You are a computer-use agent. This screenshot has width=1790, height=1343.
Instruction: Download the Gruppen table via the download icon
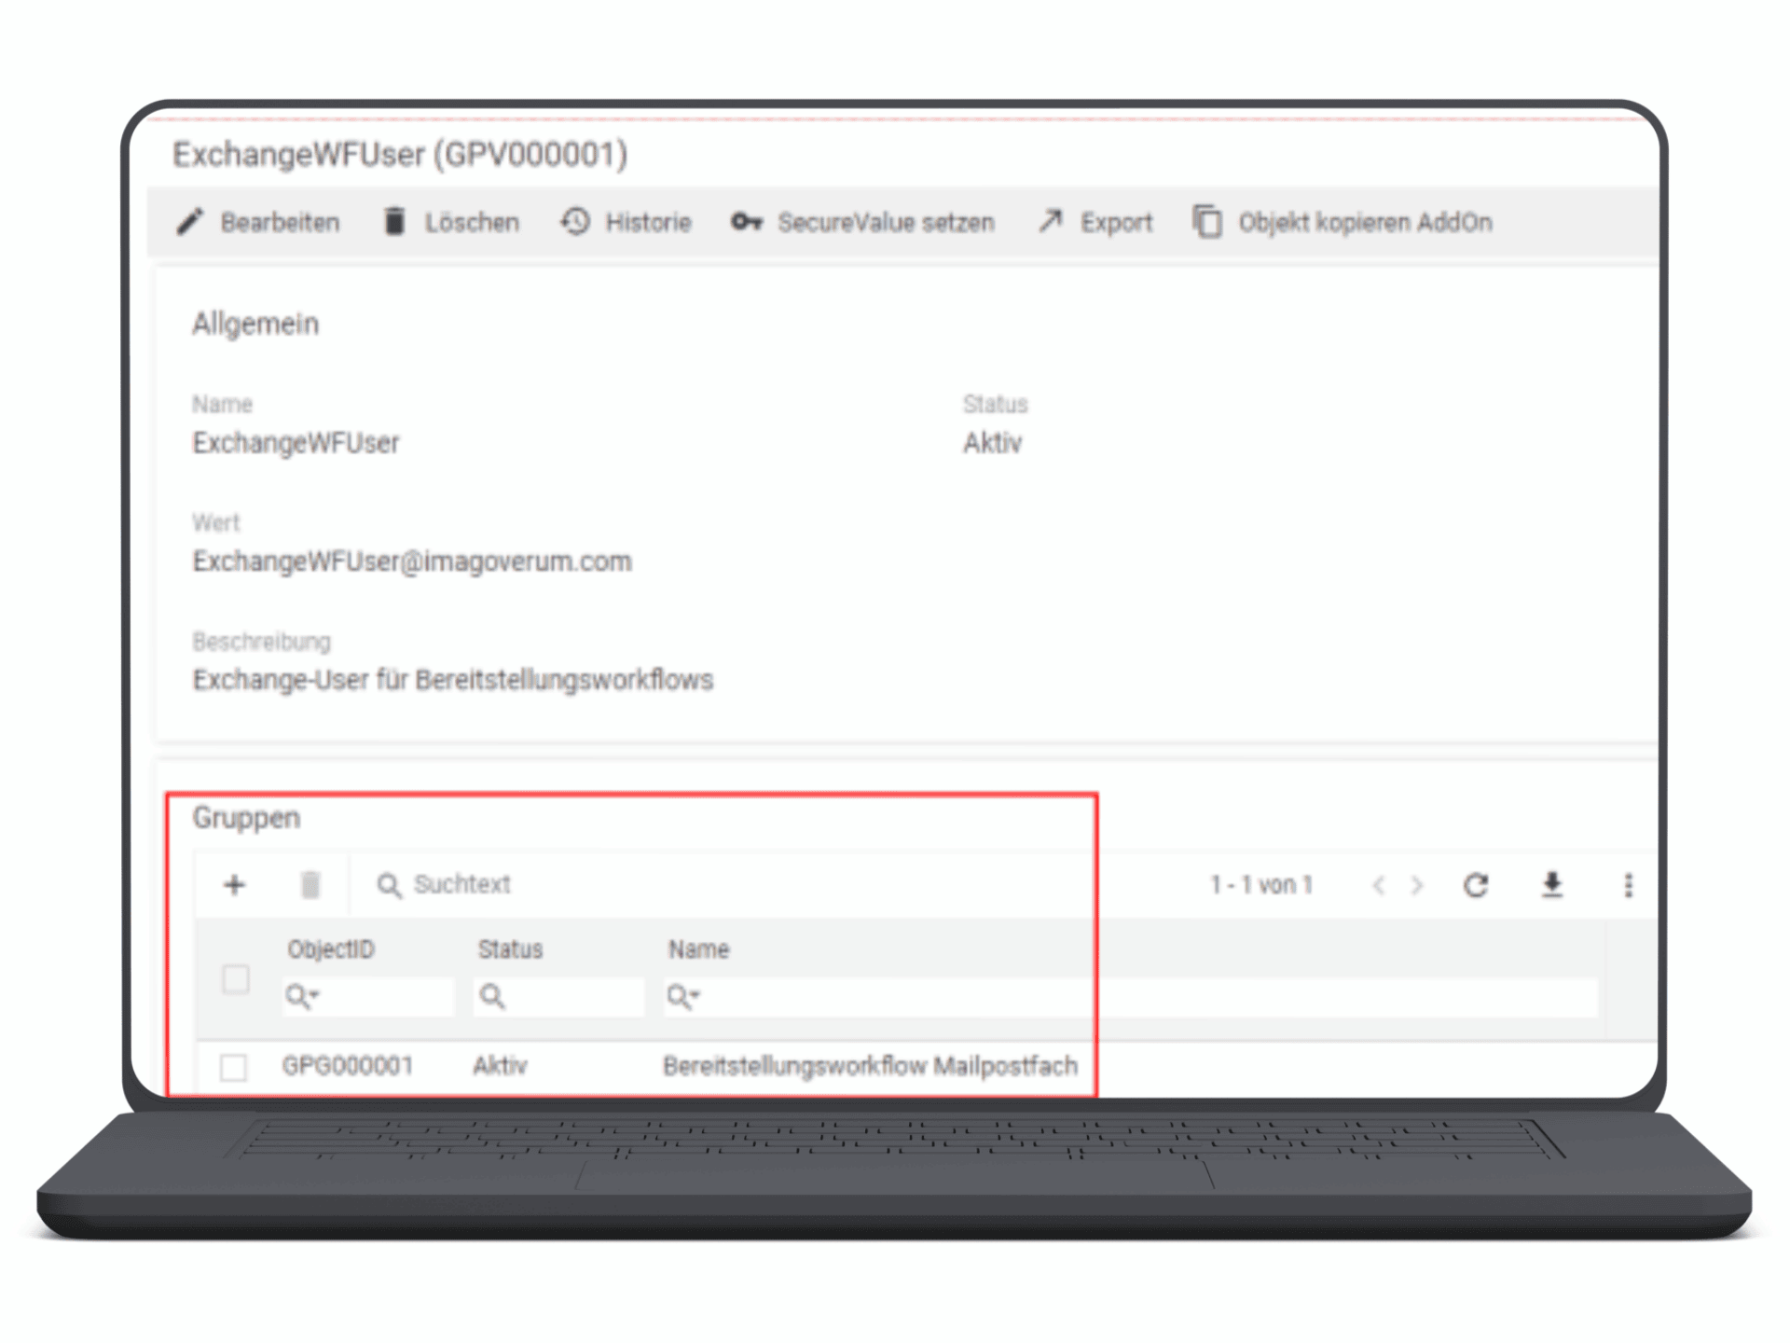pyautogui.click(x=1553, y=885)
